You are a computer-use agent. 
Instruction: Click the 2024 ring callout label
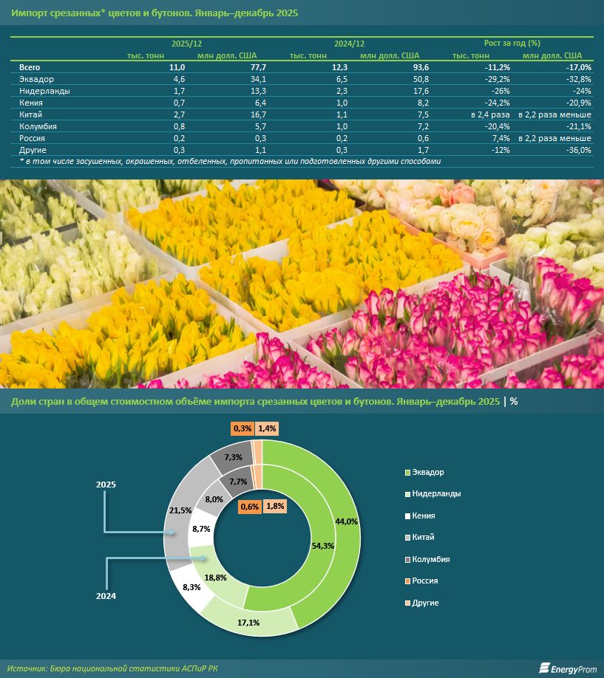106,595
